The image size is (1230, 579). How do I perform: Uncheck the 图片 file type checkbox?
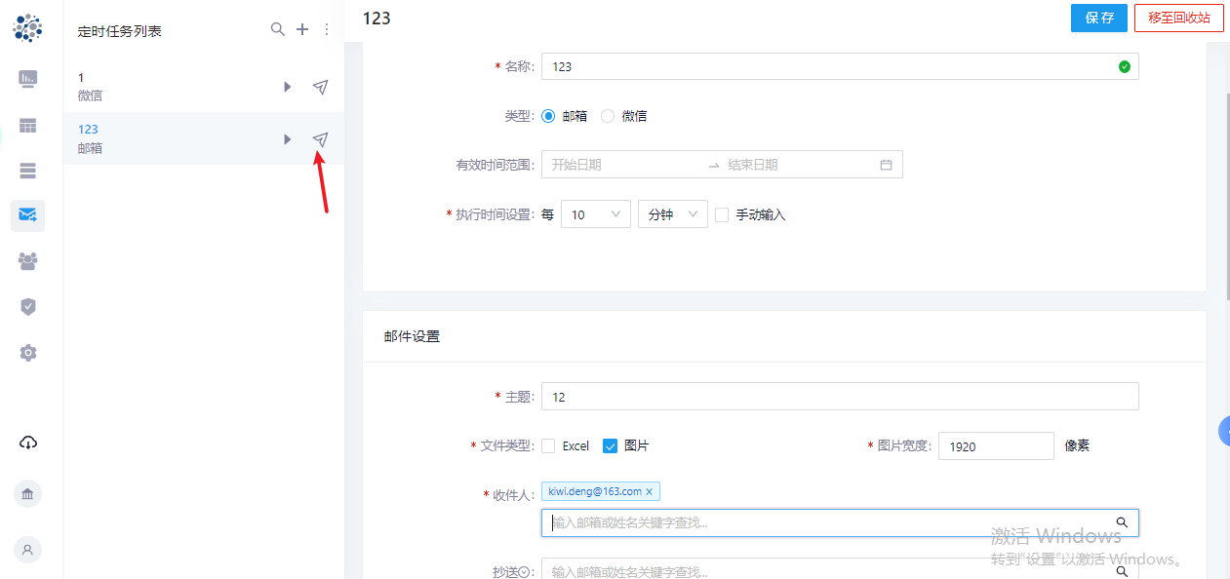point(611,445)
